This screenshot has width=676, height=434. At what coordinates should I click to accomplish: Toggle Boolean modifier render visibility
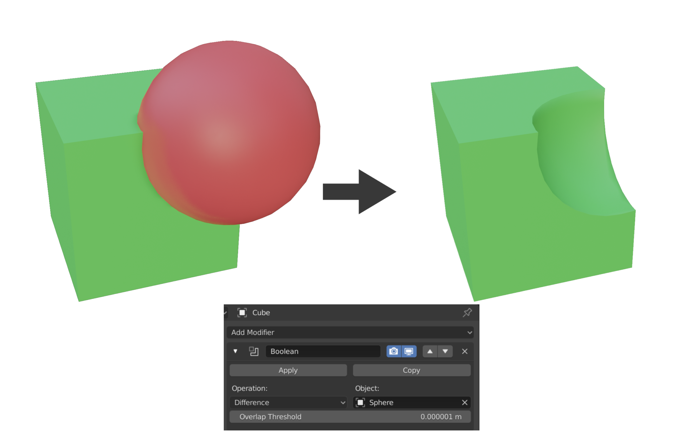[394, 351]
